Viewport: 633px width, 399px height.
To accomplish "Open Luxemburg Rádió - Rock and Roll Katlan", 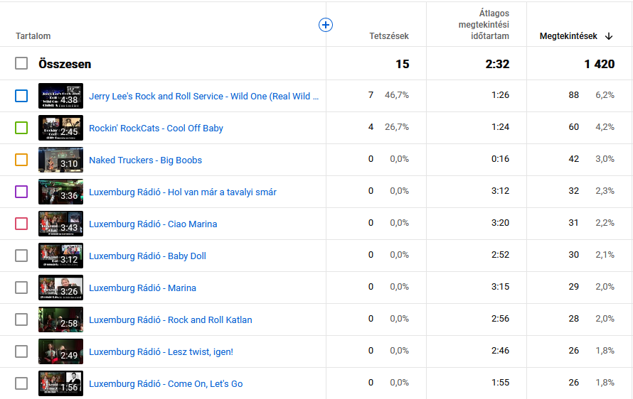I will [x=170, y=320].
